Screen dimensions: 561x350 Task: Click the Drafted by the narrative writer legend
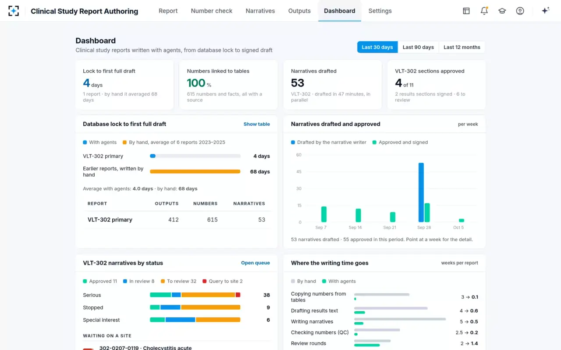(x=329, y=142)
